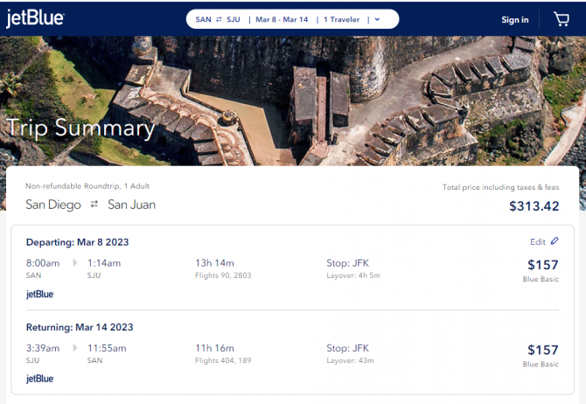Click the returning Blue Basic fare label

[x=541, y=364]
